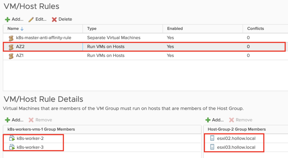The width and height of the screenshot is (288, 158).
Task: Add a host to Host-Group-2 members
Action: click(215, 120)
